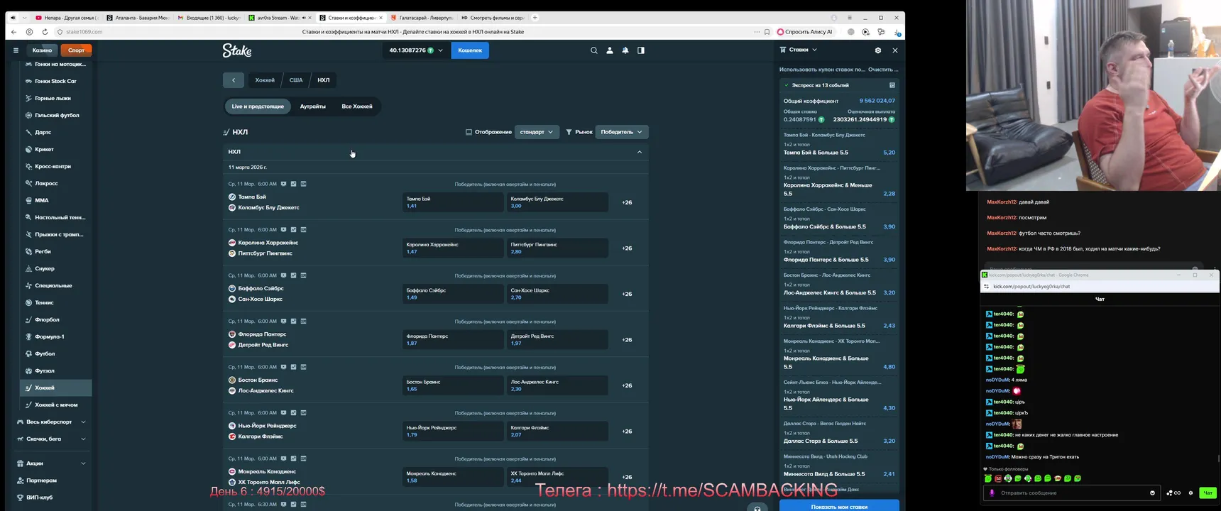Open the user profile icon
Image resolution: width=1221 pixels, height=511 pixels.
pos(610,50)
